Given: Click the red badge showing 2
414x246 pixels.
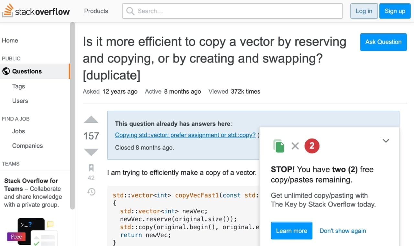Looking at the screenshot, I should [x=312, y=146].
